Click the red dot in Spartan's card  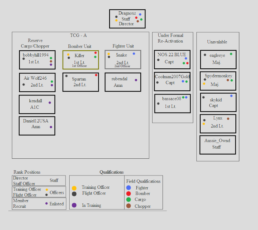click(x=96, y=75)
